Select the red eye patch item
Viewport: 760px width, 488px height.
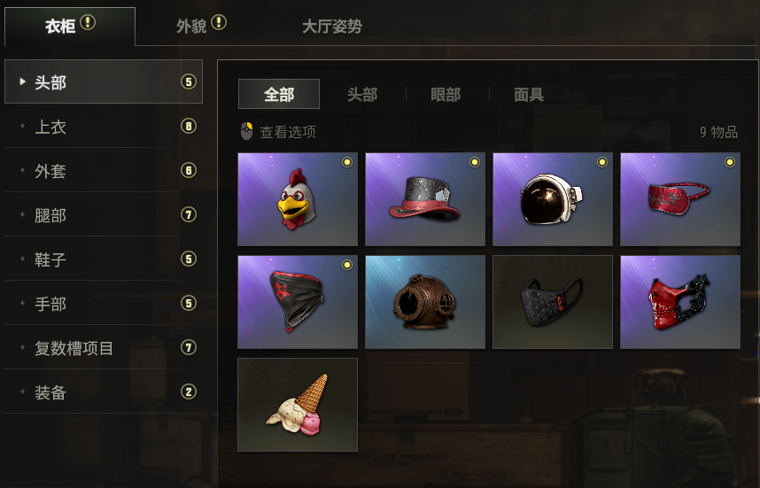[680, 199]
